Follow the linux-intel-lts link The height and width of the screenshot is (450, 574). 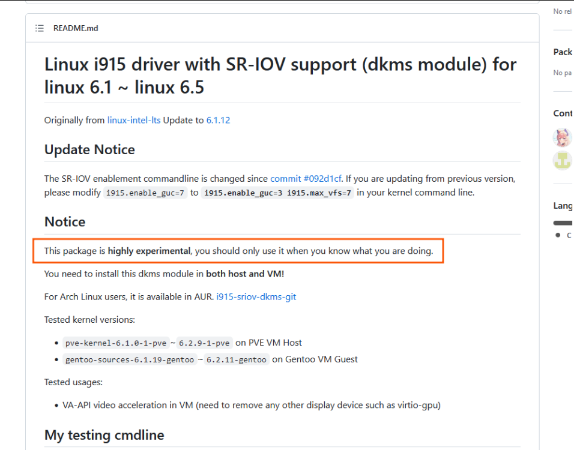[x=134, y=121]
